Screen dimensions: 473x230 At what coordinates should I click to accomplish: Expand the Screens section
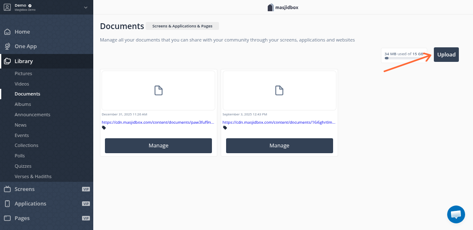tap(47, 189)
